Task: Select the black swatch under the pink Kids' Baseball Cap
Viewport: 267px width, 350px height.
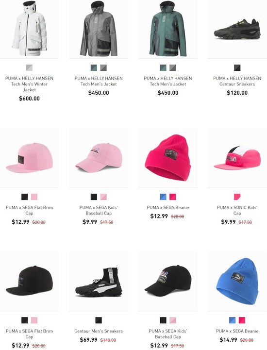Action: 94,197
